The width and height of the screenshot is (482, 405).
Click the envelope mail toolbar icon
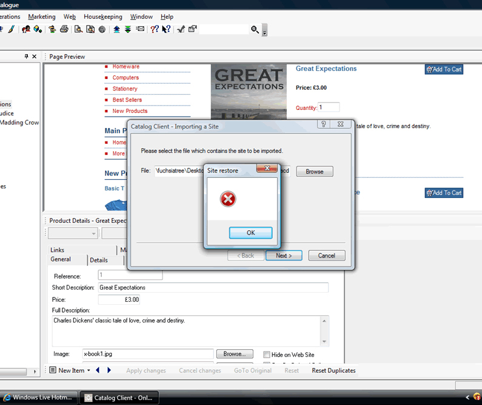pos(140,29)
